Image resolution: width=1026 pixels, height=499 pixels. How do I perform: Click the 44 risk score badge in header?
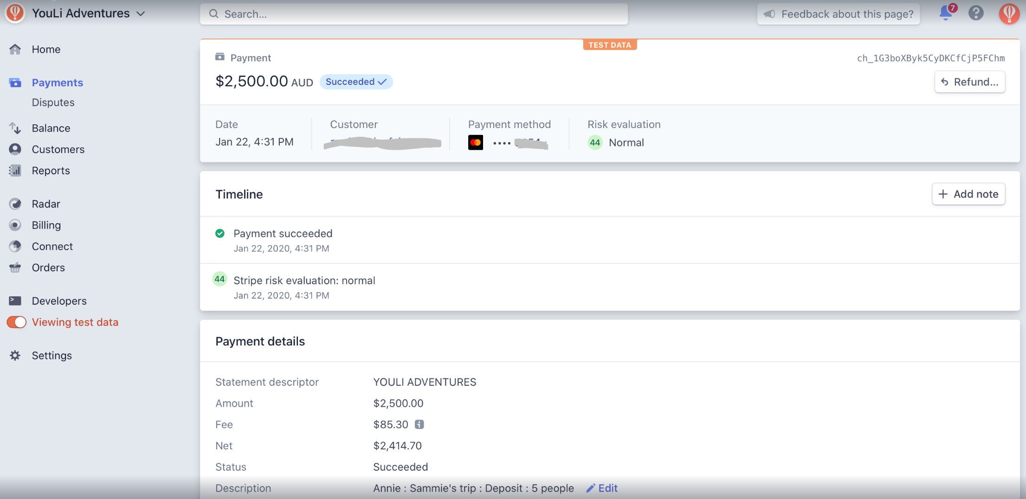(x=595, y=142)
